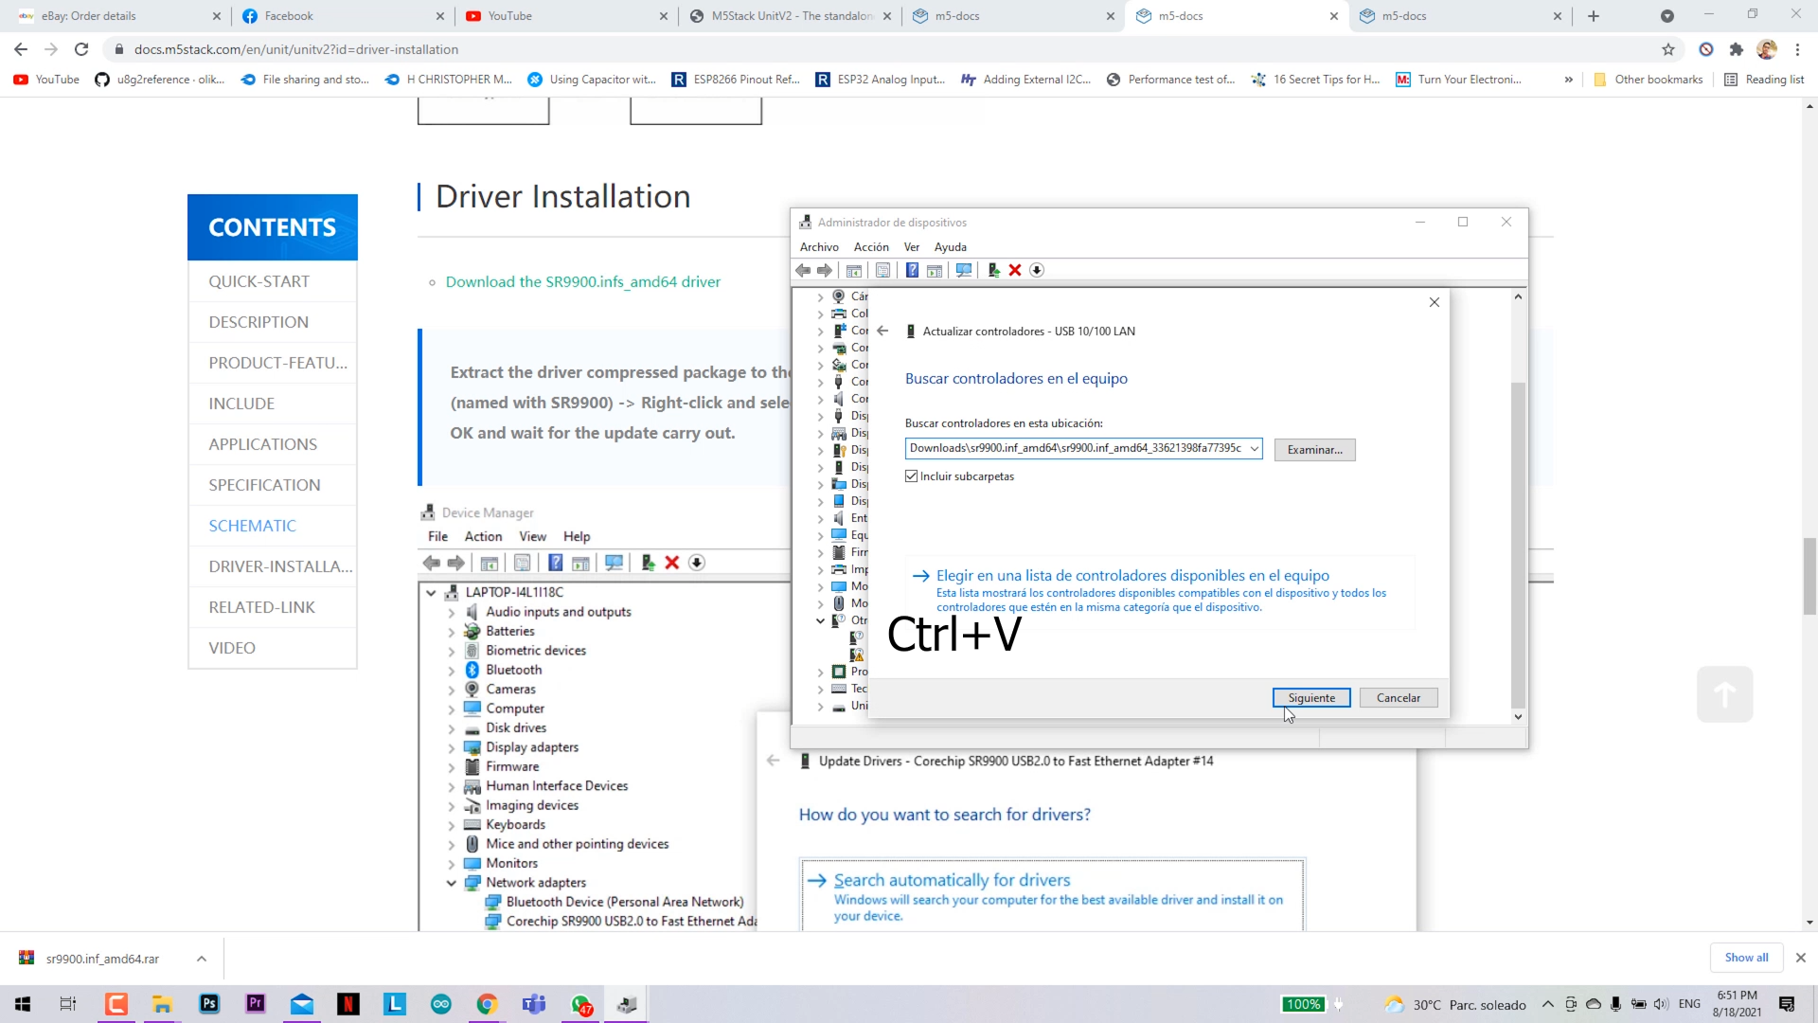Click the update driver toolbar icon
The image size is (1818, 1023).
pyautogui.click(x=993, y=271)
